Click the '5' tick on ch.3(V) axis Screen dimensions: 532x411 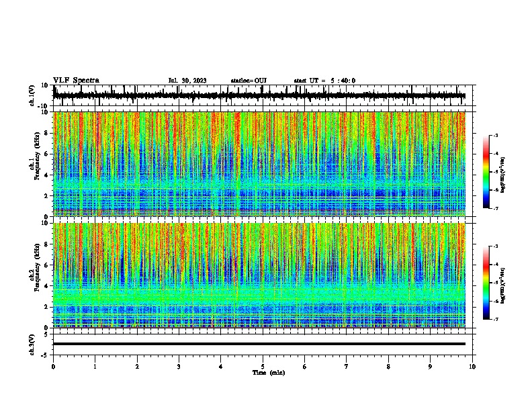coord(46,334)
